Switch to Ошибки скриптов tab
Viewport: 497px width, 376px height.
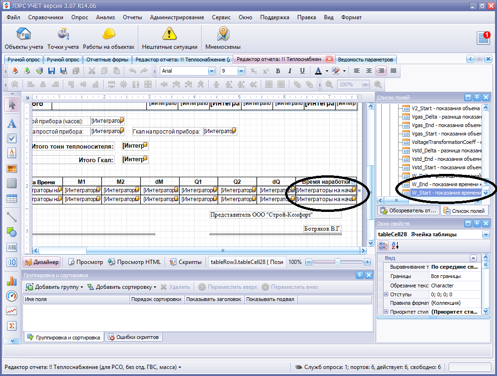pos(134,337)
